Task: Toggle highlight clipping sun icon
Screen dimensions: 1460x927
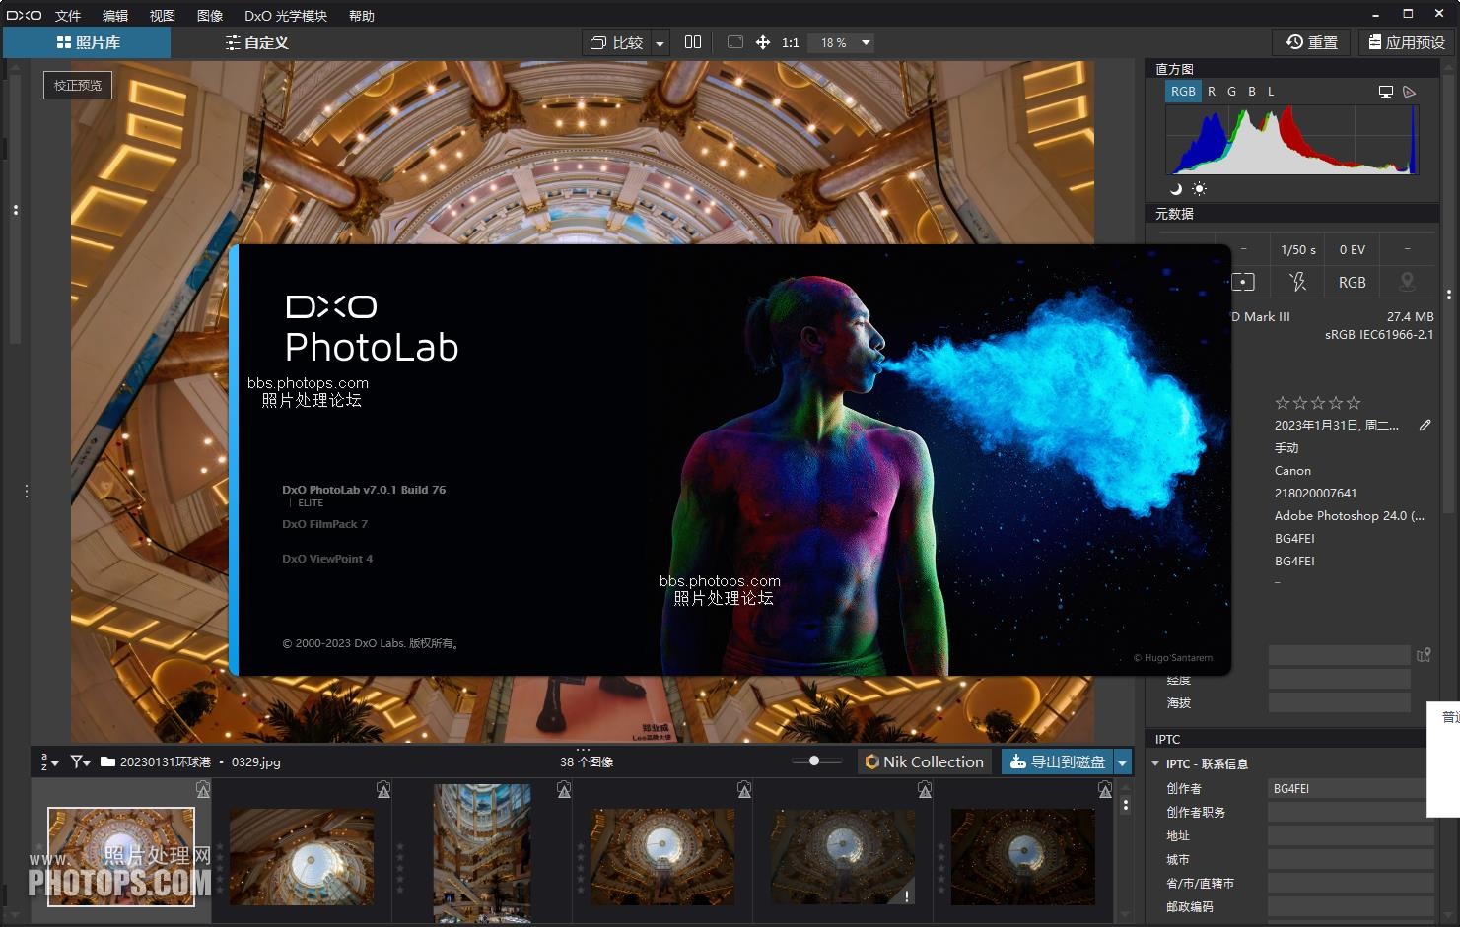Action: tap(1199, 189)
